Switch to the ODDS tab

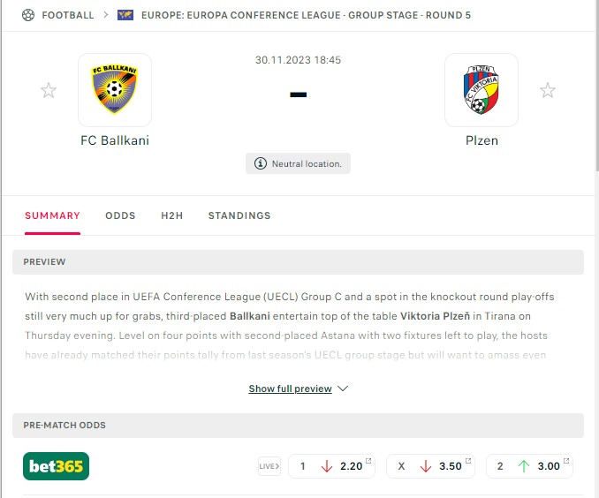click(x=120, y=215)
